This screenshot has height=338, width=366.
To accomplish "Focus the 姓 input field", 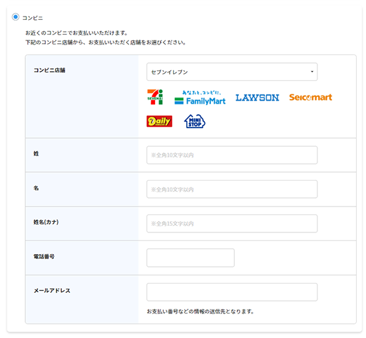I will (232, 155).
